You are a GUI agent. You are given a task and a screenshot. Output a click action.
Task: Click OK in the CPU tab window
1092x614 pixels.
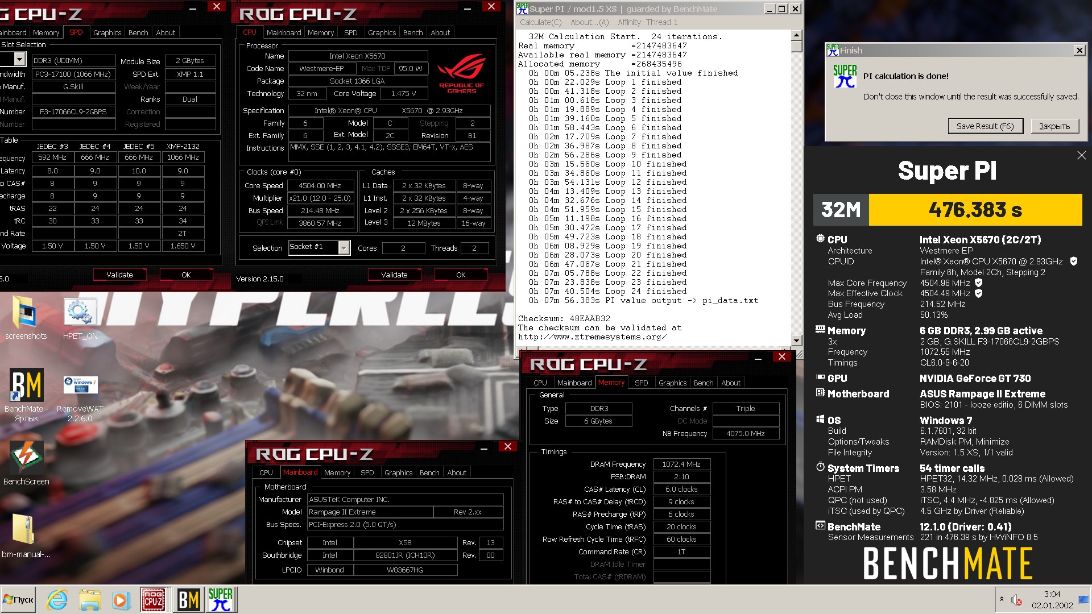pyautogui.click(x=461, y=275)
